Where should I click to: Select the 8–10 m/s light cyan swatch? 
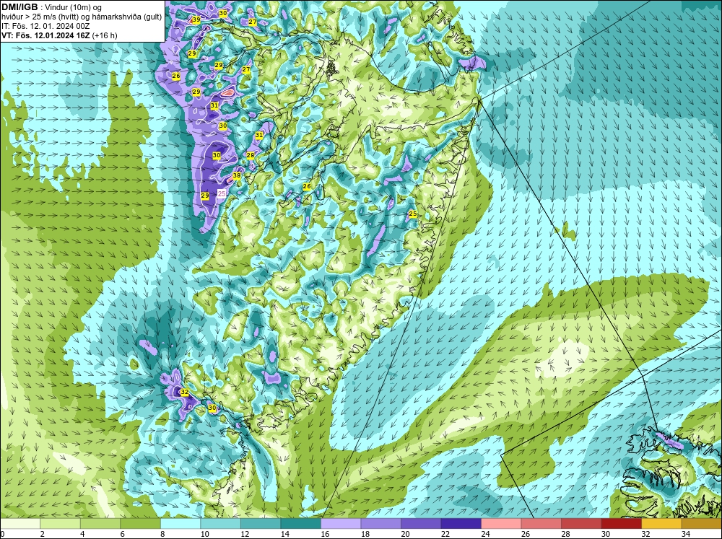click(x=180, y=524)
